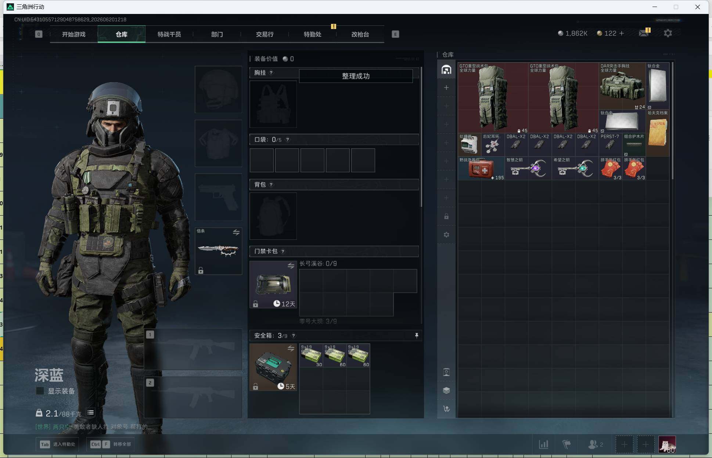Viewport: 712px width, 458px height.
Task: Click the help icon beside 胸挂
Action: pyautogui.click(x=271, y=73)
